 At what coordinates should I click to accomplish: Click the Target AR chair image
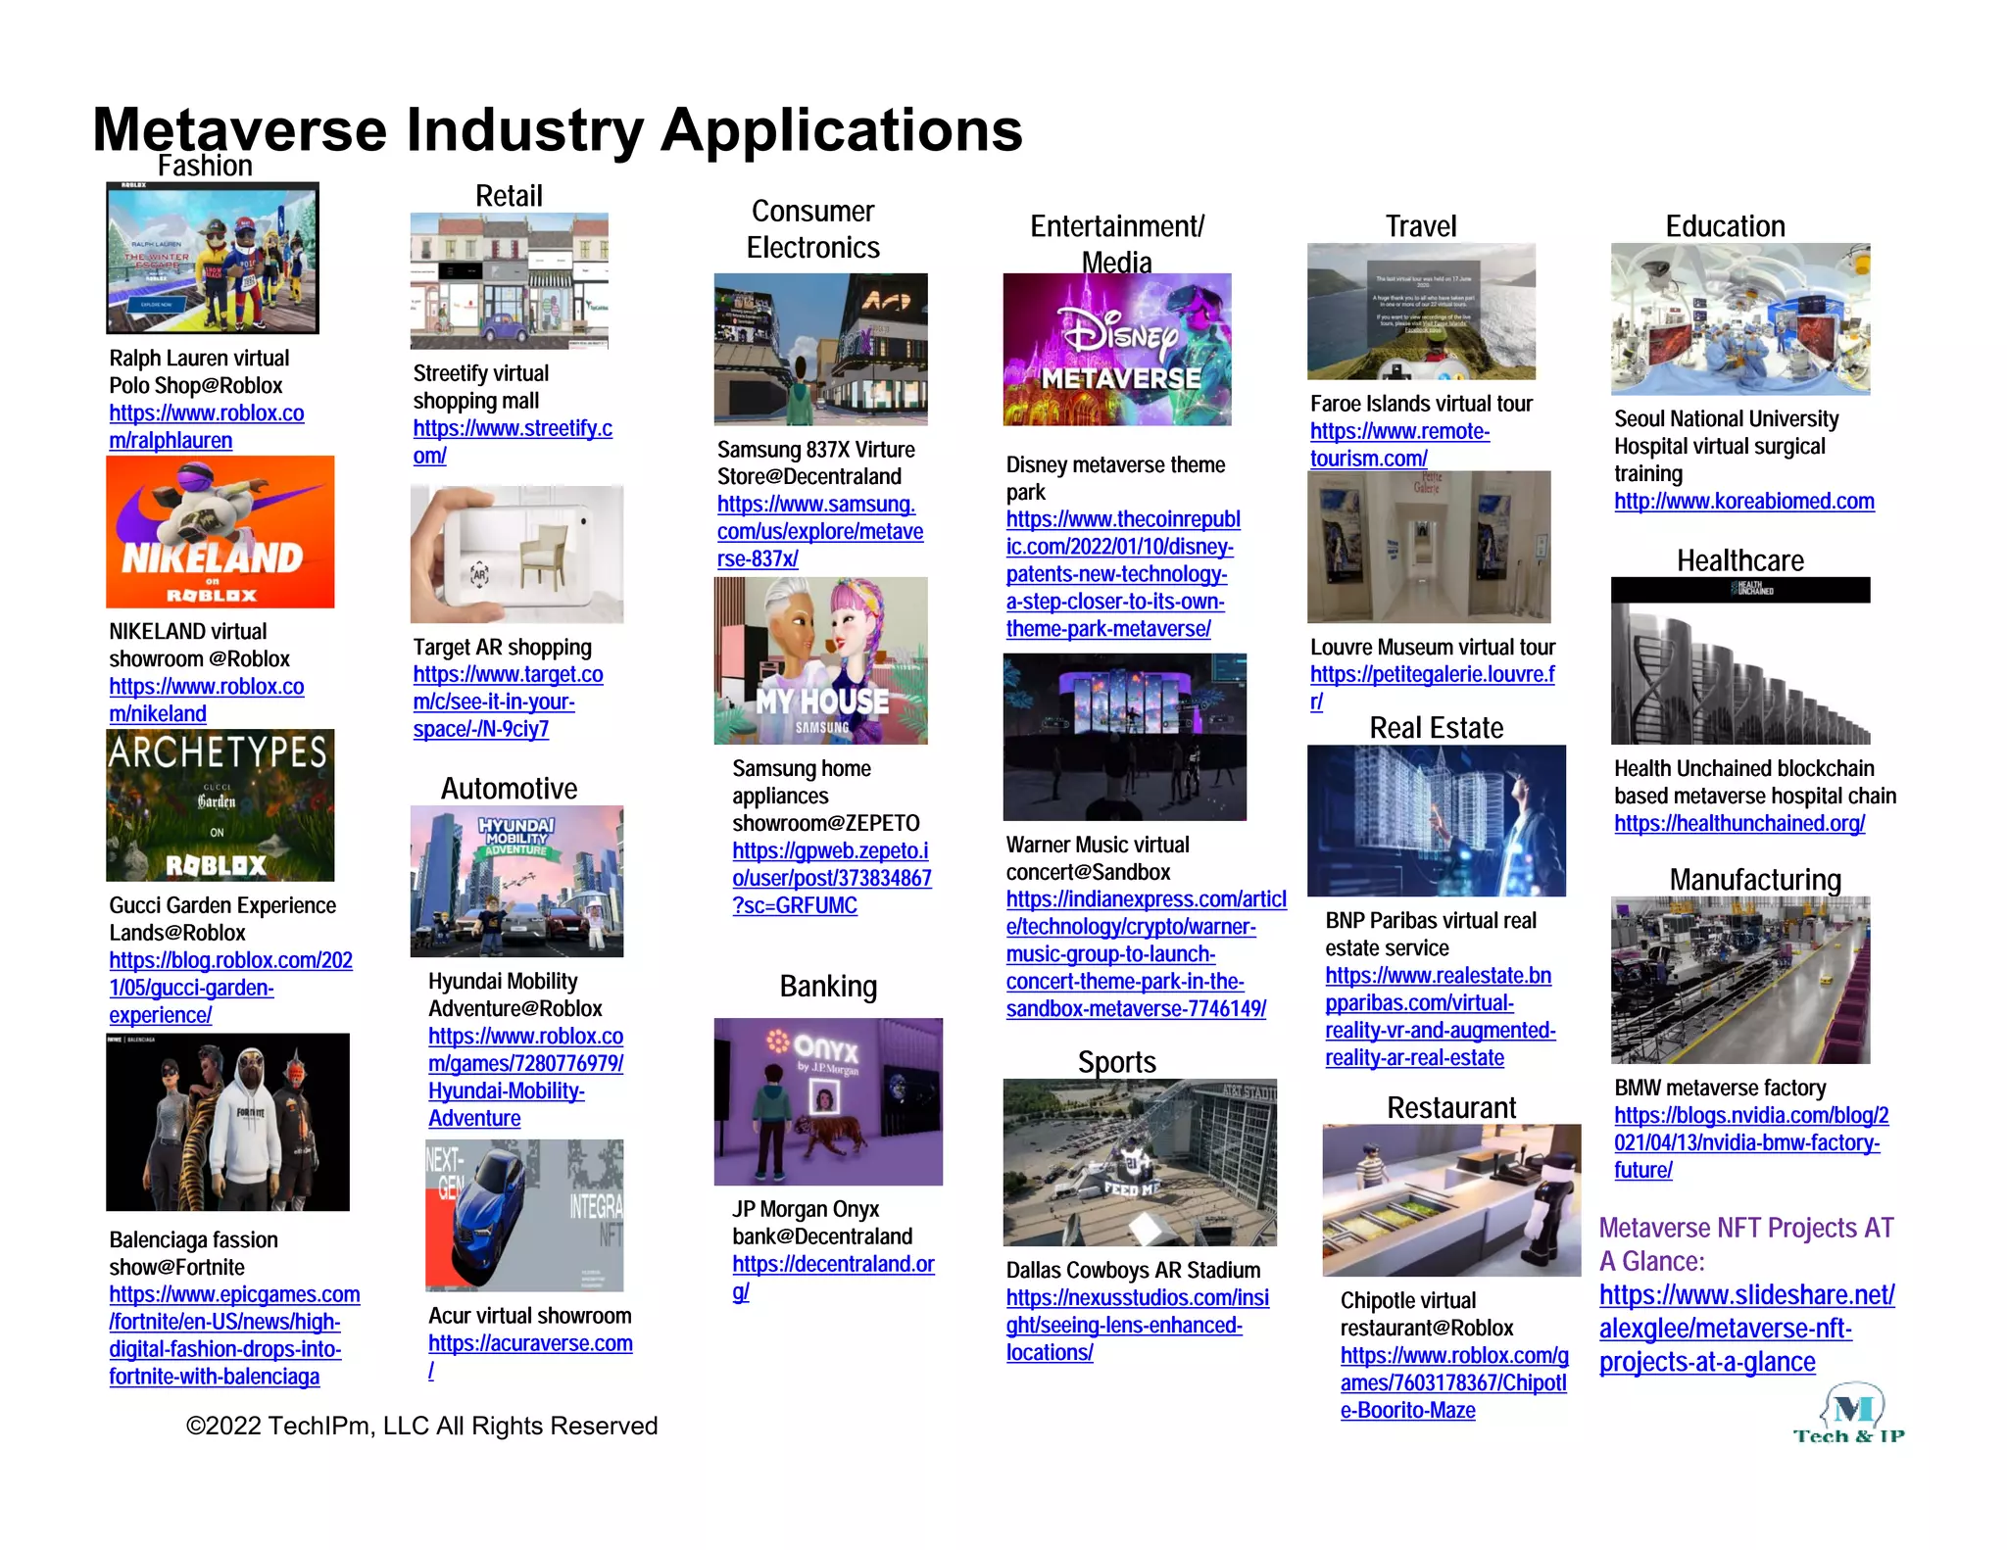516,555
